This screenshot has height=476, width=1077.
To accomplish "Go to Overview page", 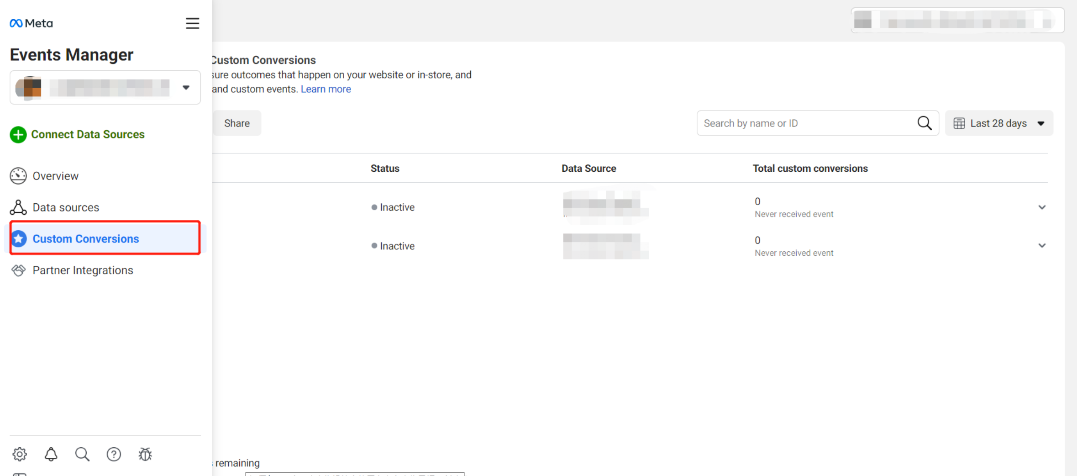I will (x=55, y=176).
